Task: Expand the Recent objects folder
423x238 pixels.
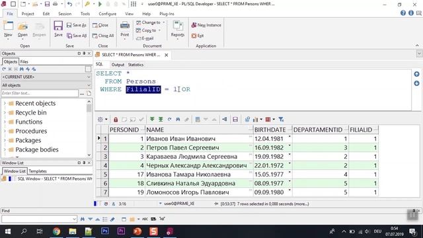Action: point(5,103)
